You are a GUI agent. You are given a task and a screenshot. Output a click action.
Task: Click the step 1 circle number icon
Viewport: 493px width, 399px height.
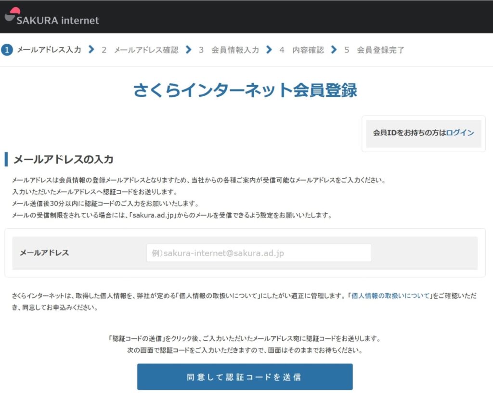7,50
